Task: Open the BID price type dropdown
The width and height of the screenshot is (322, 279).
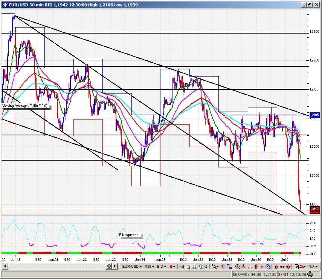Action: click(162, 267)
